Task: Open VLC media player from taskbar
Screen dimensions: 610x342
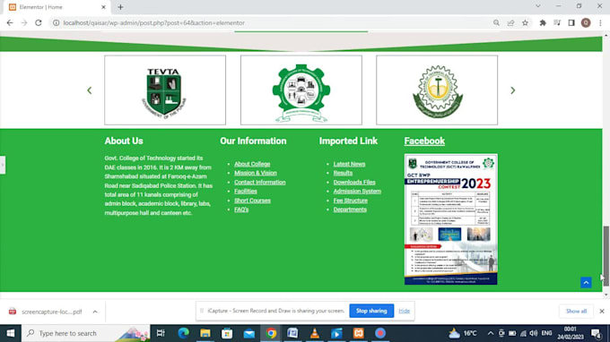Action: tap(315, 333)
